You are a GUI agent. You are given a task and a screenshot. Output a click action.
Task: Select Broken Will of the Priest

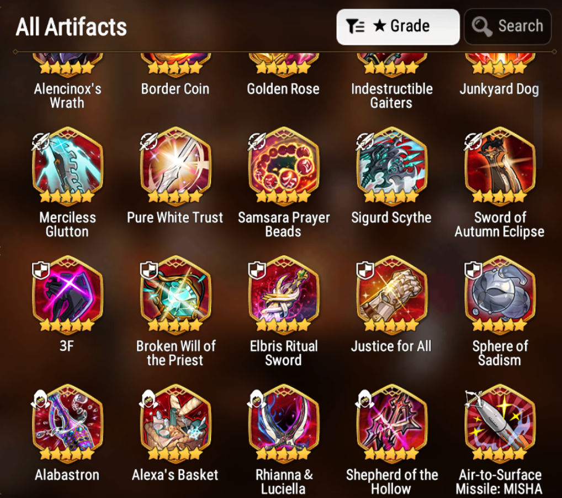(175, 295)
